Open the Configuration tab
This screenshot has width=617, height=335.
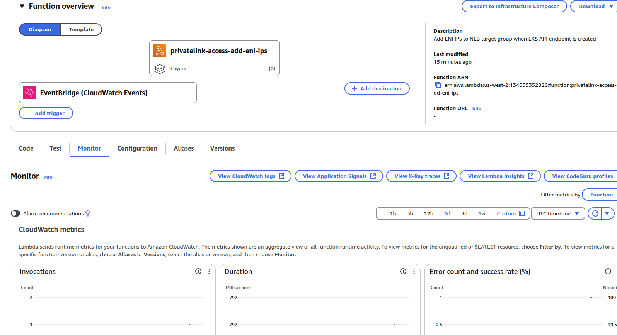click(137, 148)
